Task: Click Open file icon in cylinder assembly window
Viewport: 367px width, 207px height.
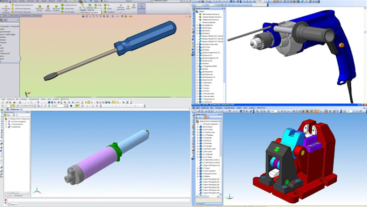Action: [x=7, y=102]
